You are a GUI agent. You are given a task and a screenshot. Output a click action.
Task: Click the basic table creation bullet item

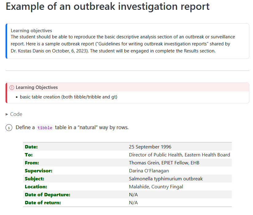point(69,97)
